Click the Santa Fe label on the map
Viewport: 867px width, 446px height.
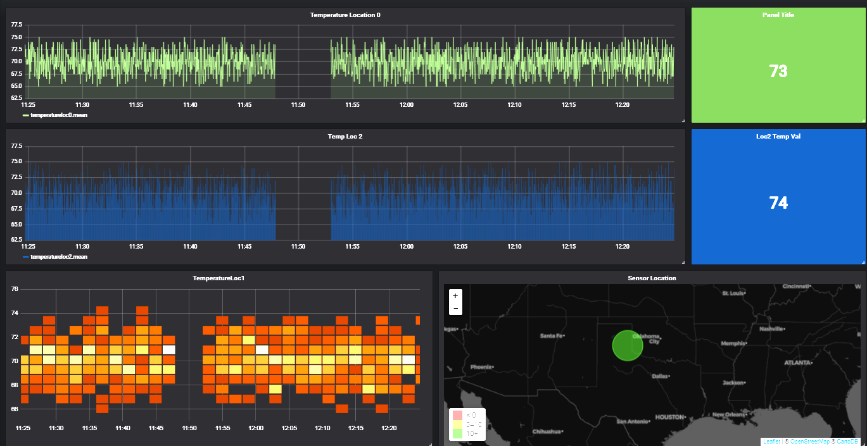[x=551, y=336]
